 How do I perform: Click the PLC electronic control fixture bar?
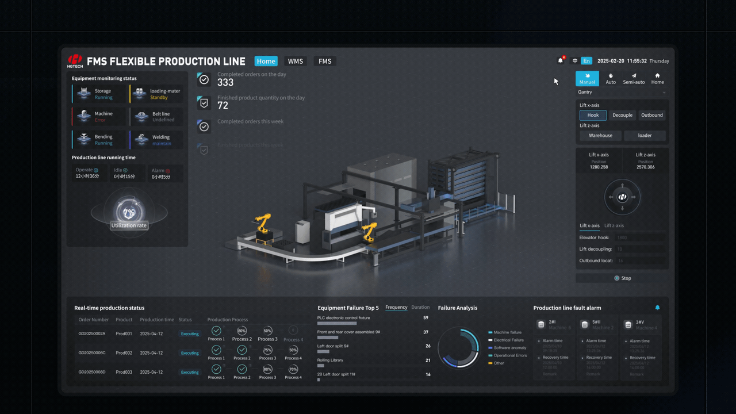point(337,323)
